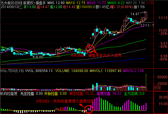The width and height of the screenshot is (168, 114).
Task: Click the MAVOL2 value label
Action: pos(134,71)
